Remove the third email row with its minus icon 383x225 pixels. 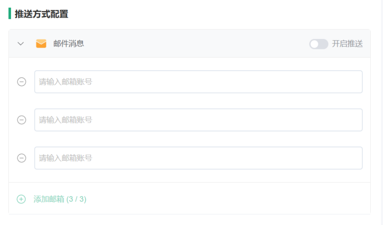pyautogui.click(x=22, y=158)
